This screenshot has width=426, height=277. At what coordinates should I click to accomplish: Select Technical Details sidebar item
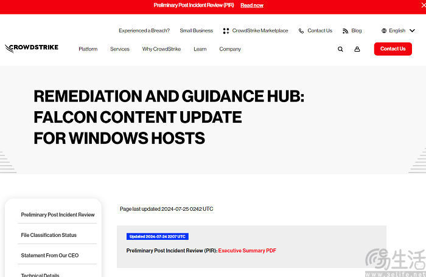40,275
